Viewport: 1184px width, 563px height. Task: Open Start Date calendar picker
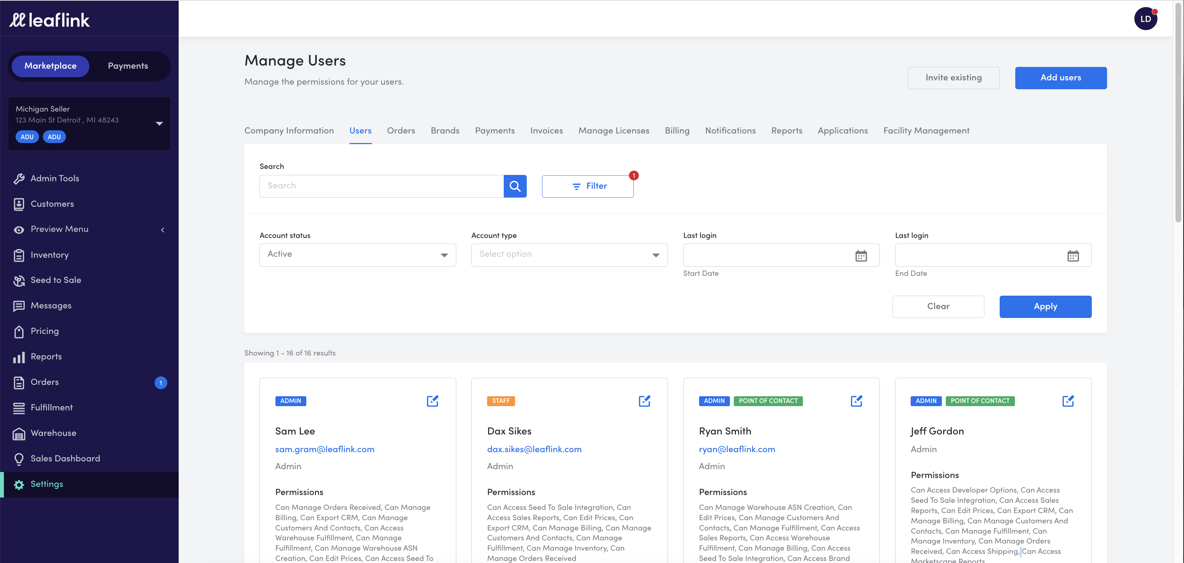point(861,256)
